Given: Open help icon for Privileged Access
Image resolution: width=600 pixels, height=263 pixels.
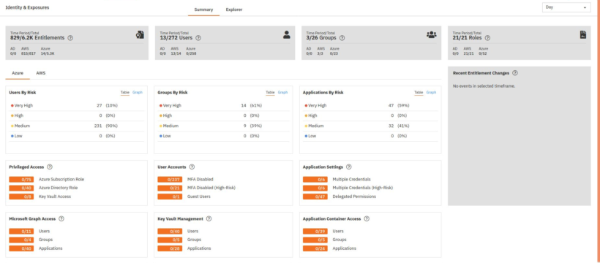Looking at the screenshot, I should point(50,167).
